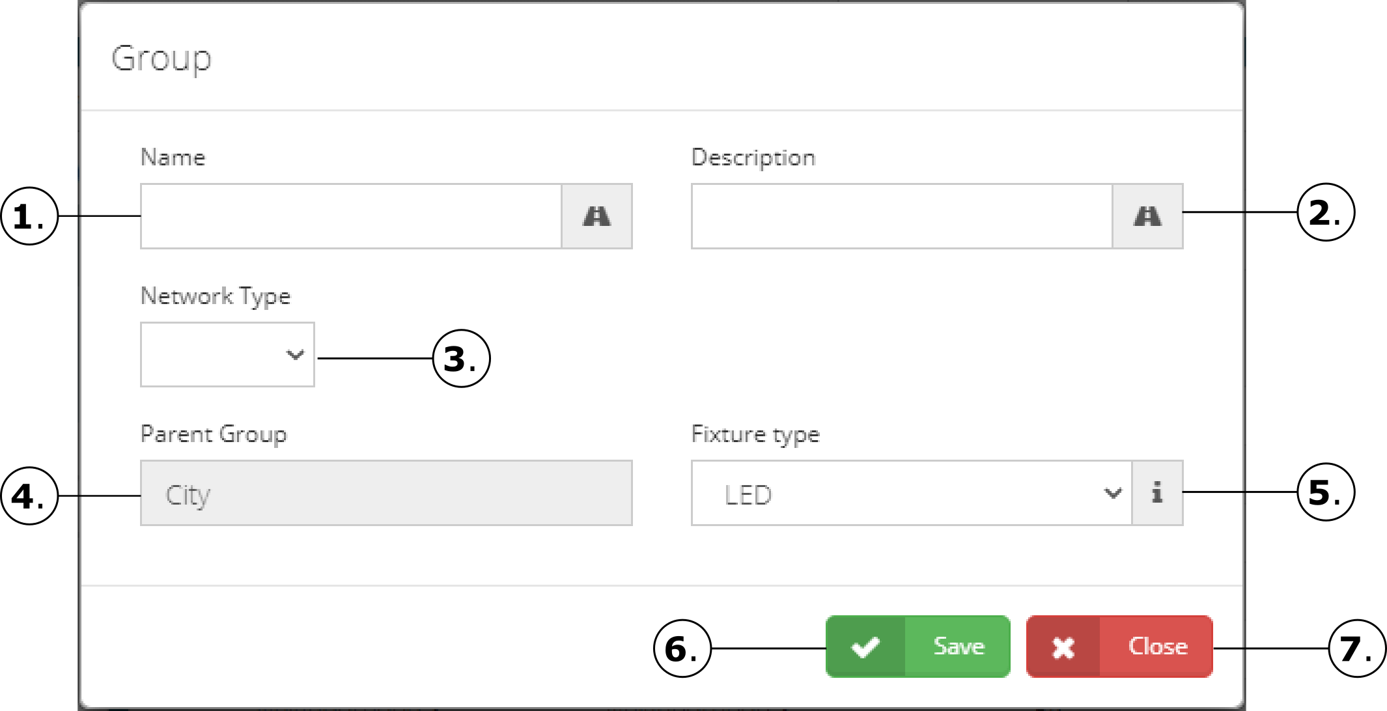Viewport: 1387px width, 711px height.
Task: Click the checkmark icon on Save
Action: 865,647
